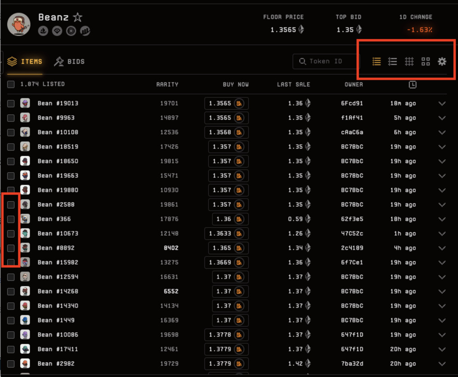Expand row details for Bean #14340
This screenshot has height=377, width=458.
click(442, 306)
